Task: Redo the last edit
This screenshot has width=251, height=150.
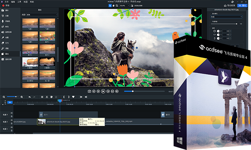Action: (34, 97)
